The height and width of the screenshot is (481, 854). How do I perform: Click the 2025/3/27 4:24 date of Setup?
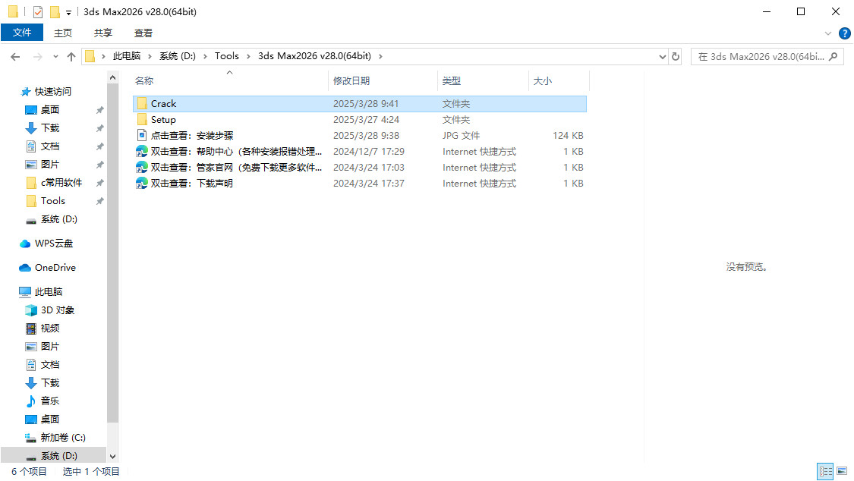click(x=366, y=120)
